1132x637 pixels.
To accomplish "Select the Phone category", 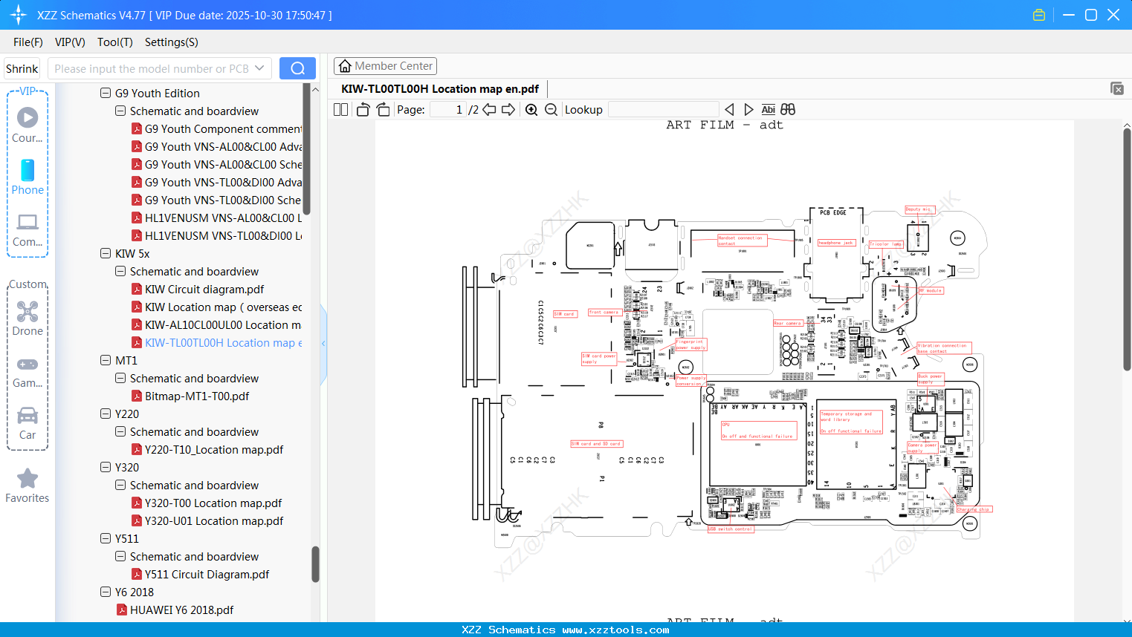I will click(28, 177).
